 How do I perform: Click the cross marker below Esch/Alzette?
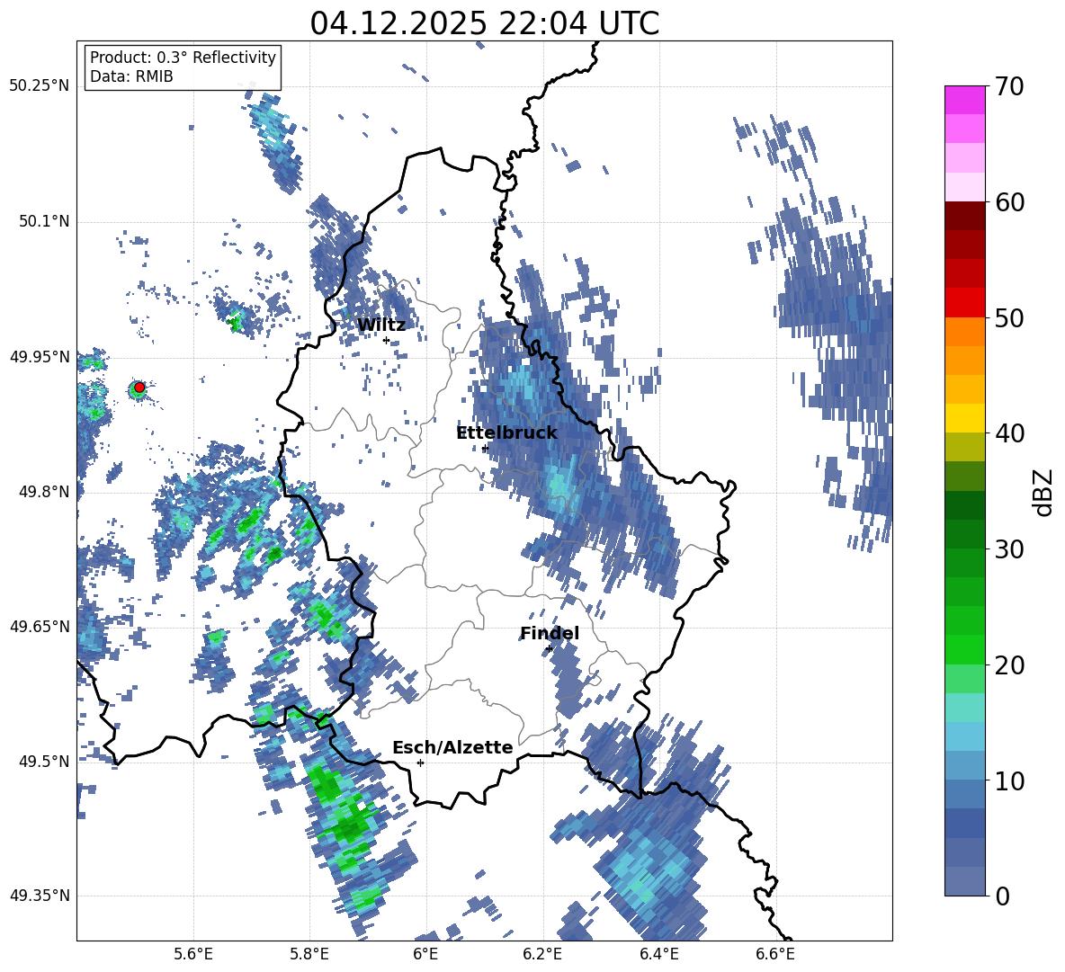420,762
